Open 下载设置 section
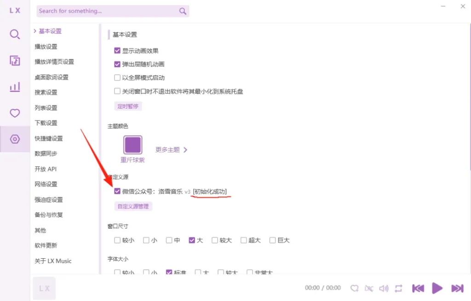 pos(46,123)
